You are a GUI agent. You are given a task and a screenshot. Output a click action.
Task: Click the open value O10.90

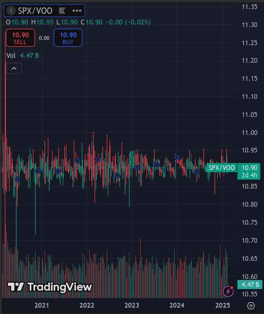pos(17,22)
